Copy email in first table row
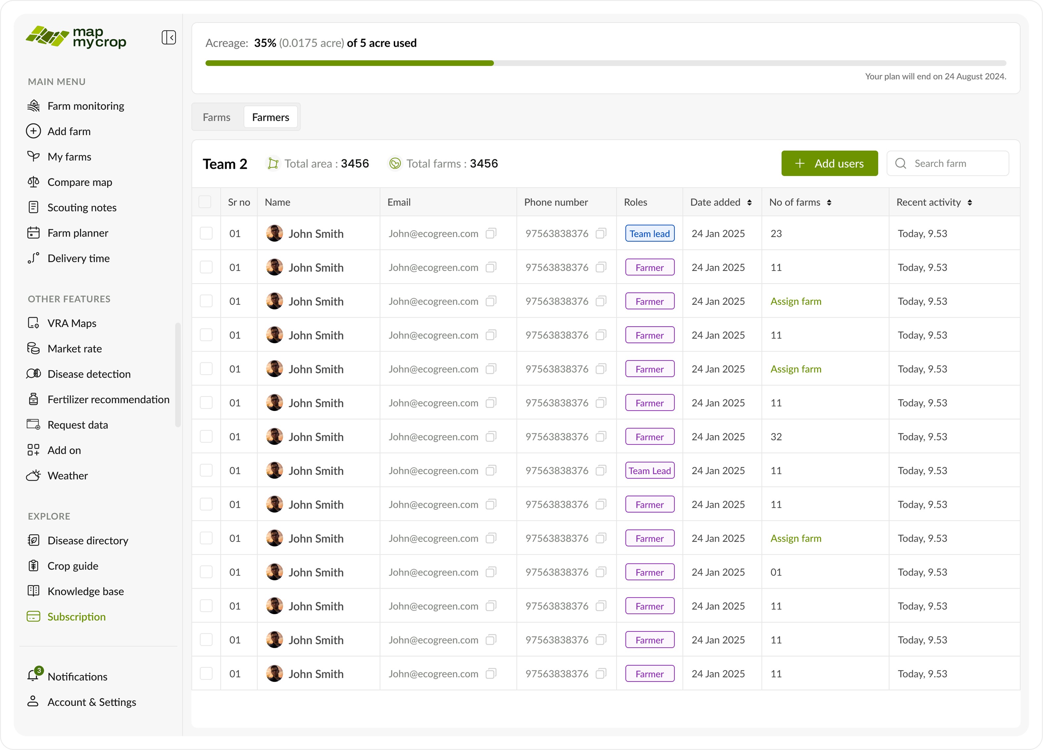This screenshot has width=1043, height=750. tap(491, 234)
